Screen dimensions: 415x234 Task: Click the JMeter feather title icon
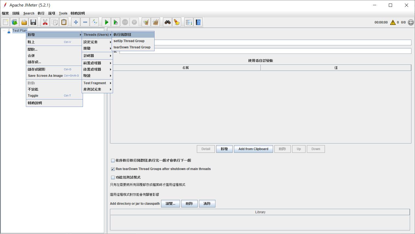point(5,5)
